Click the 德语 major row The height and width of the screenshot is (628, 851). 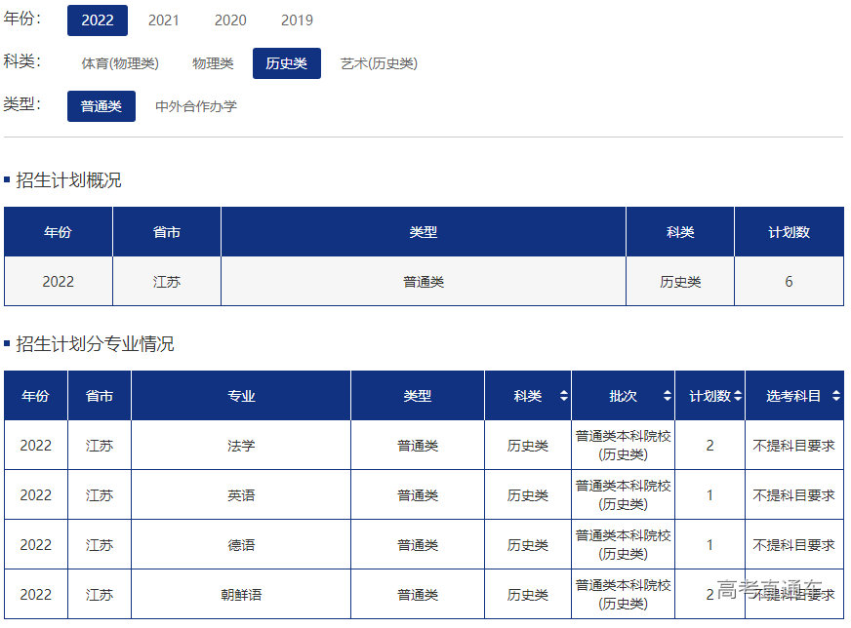click(241, 545)
